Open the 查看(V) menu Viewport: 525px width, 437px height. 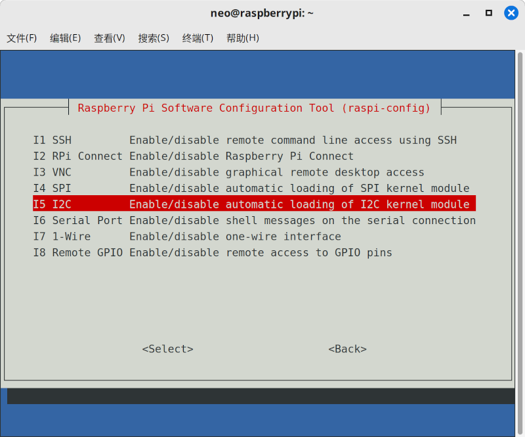point(110,38)
